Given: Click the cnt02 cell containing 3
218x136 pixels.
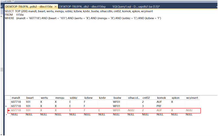Looking at the screenshot, I should pos(149,106).
